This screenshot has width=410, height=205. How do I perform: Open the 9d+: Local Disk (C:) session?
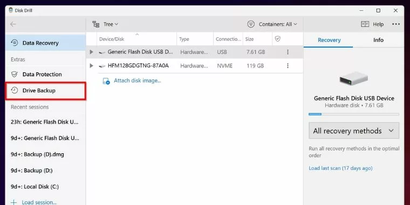(35, 187)
